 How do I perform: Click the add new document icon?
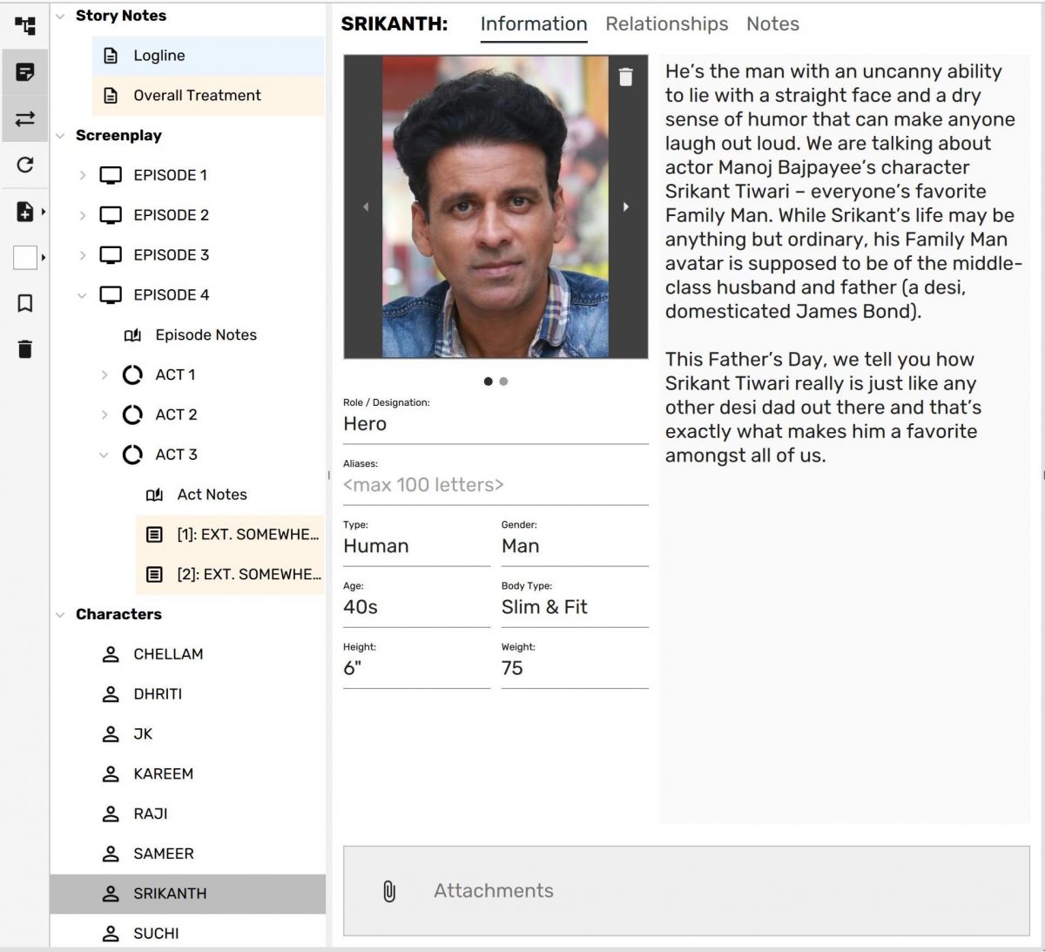click(x=25, y=211)
